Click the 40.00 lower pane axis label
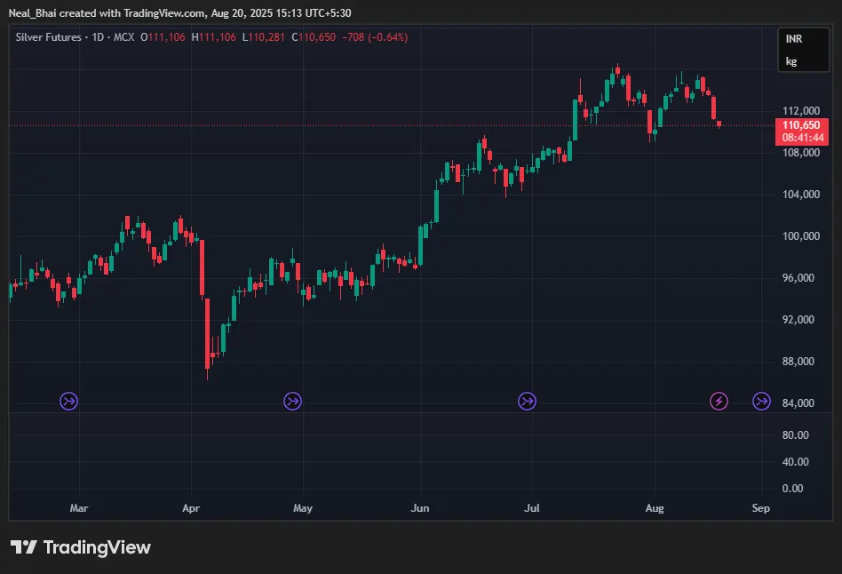The height and width of the screenshot is (574, 842). coord(795,462)
